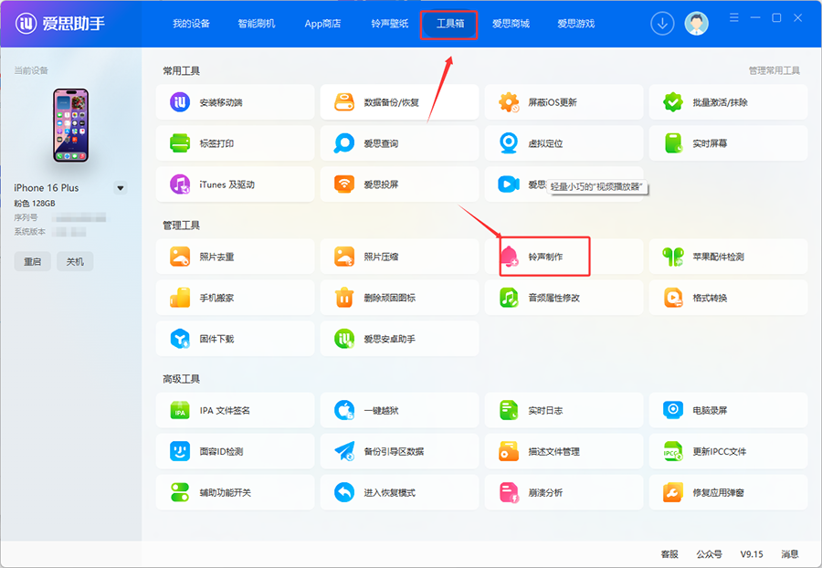Open the 铃声制作 bell icon
Image resolution: width=822 pixels, height=568 pixels.
(509, 257)
